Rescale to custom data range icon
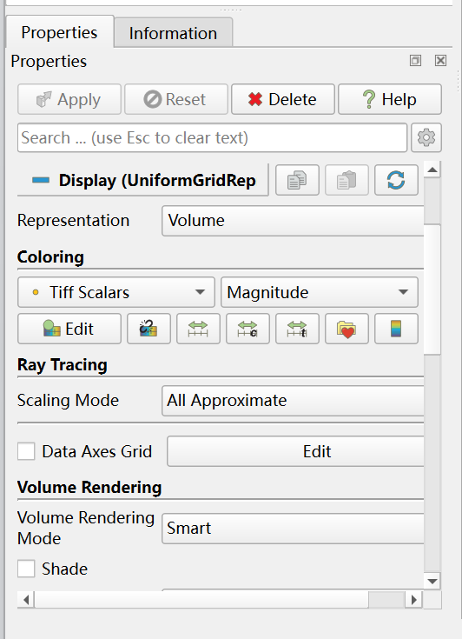 point(247,329)
